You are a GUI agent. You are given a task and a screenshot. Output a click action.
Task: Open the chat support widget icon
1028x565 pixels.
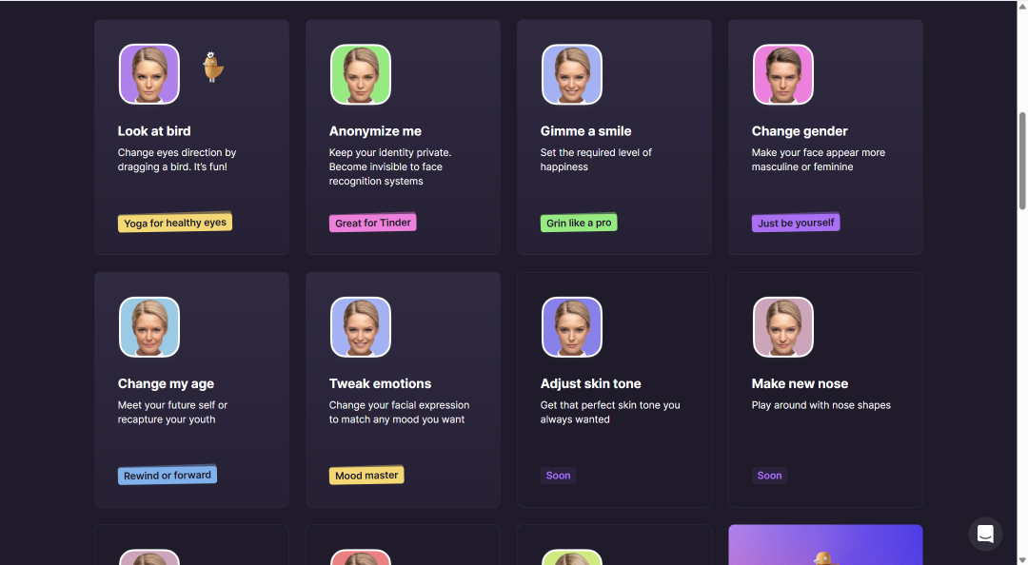click(985, 534)
